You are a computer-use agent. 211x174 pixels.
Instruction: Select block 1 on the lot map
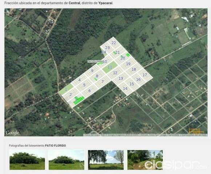(x=66, y=89)
